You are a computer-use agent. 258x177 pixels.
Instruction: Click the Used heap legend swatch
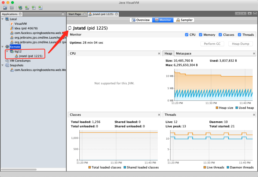[237, 108]
